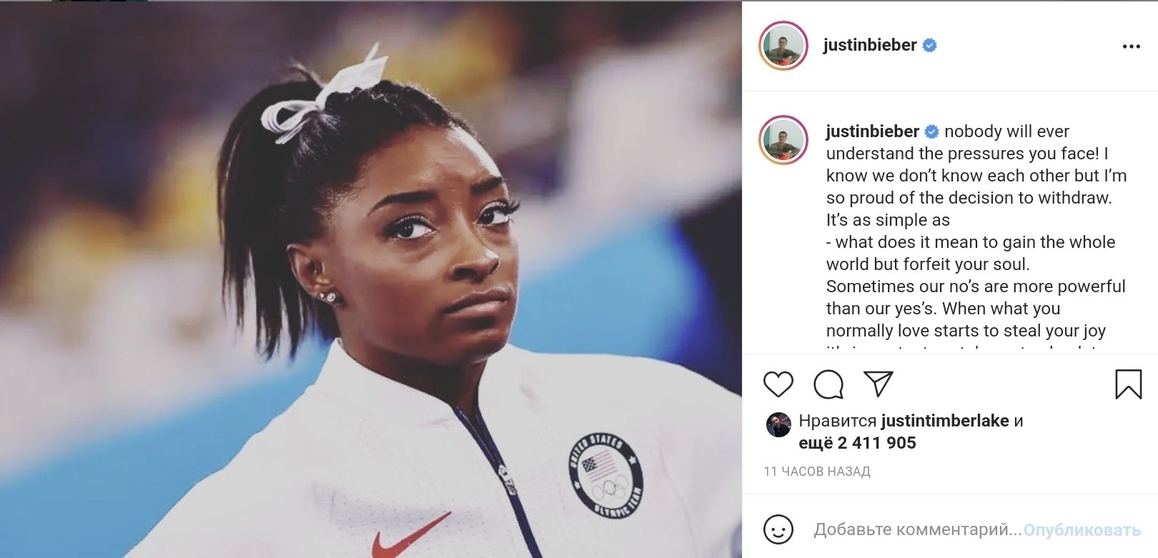View the list of 2 411 905 other likes
Viewport: 1158px width, 558px height.
(x=857, y=443)
